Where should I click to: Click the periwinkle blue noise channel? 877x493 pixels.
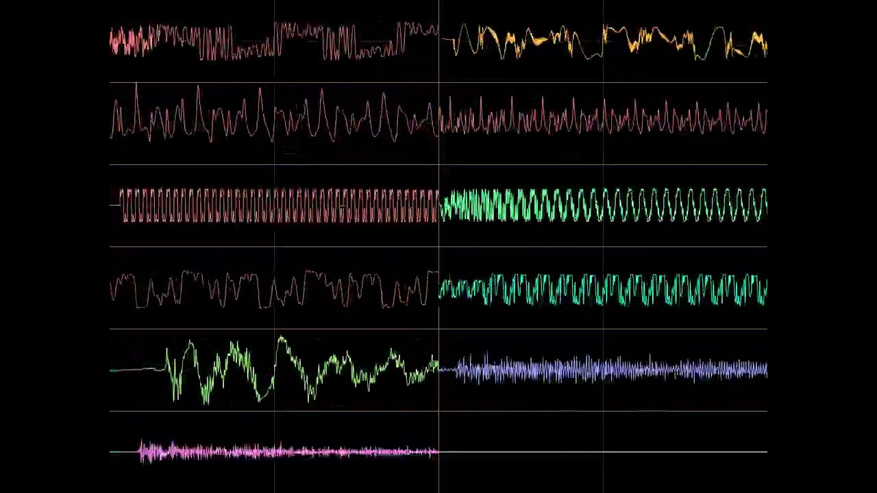point(603,370)
